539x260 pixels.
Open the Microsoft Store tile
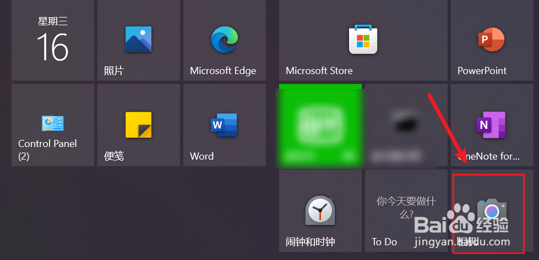363,40
